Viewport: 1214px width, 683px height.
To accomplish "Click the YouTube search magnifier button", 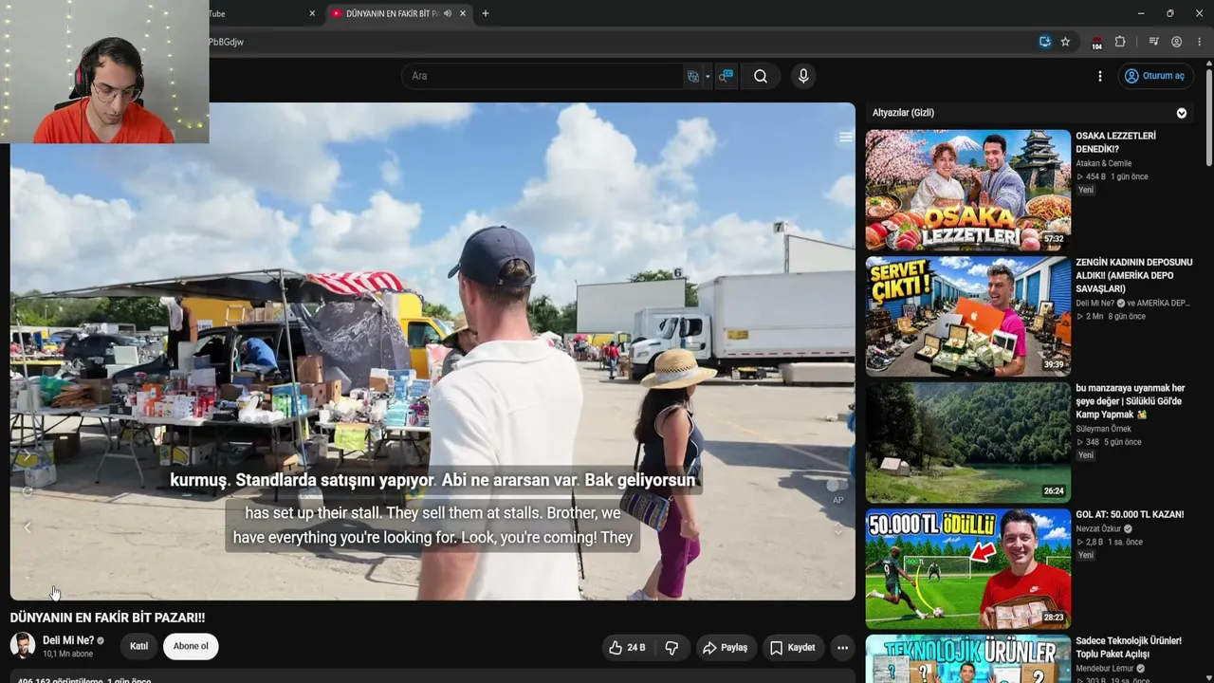I will (x=761, y=76).
